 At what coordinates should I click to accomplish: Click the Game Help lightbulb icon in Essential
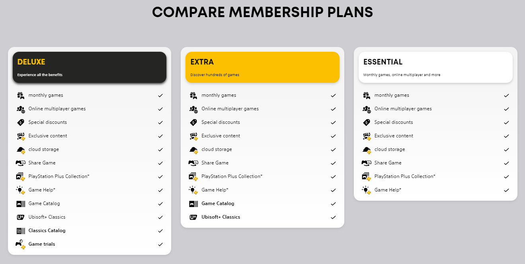pos(367,190)
